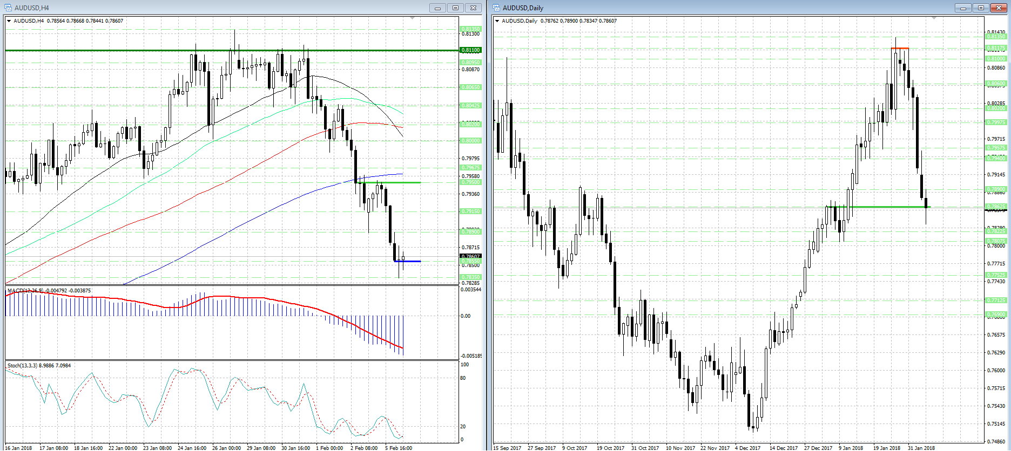Image resolution: width=1011 pixels, height=451 pixels.
Task: Click the dark green 0.81100 price label
Action: pyautogui.click(x=470, y=50)
